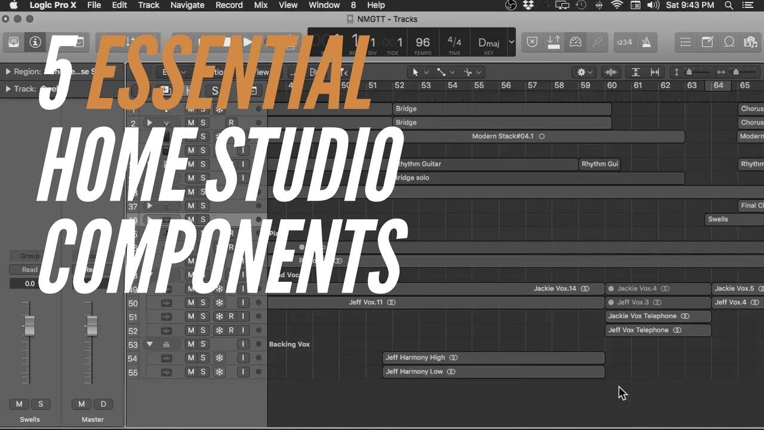Click track 55 audio waveform icon
Image resolution: width=764 pixels, height=430 pixels.
click(x=167, y=372)
